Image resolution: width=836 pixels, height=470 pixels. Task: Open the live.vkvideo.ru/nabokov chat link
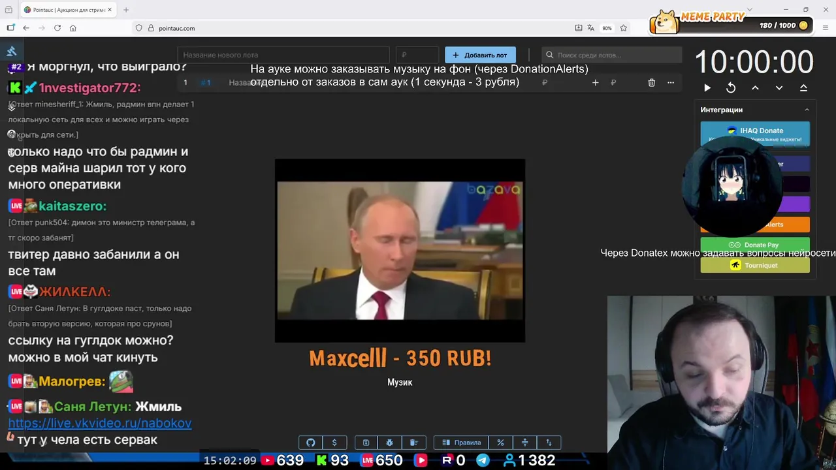pos(100,423)
